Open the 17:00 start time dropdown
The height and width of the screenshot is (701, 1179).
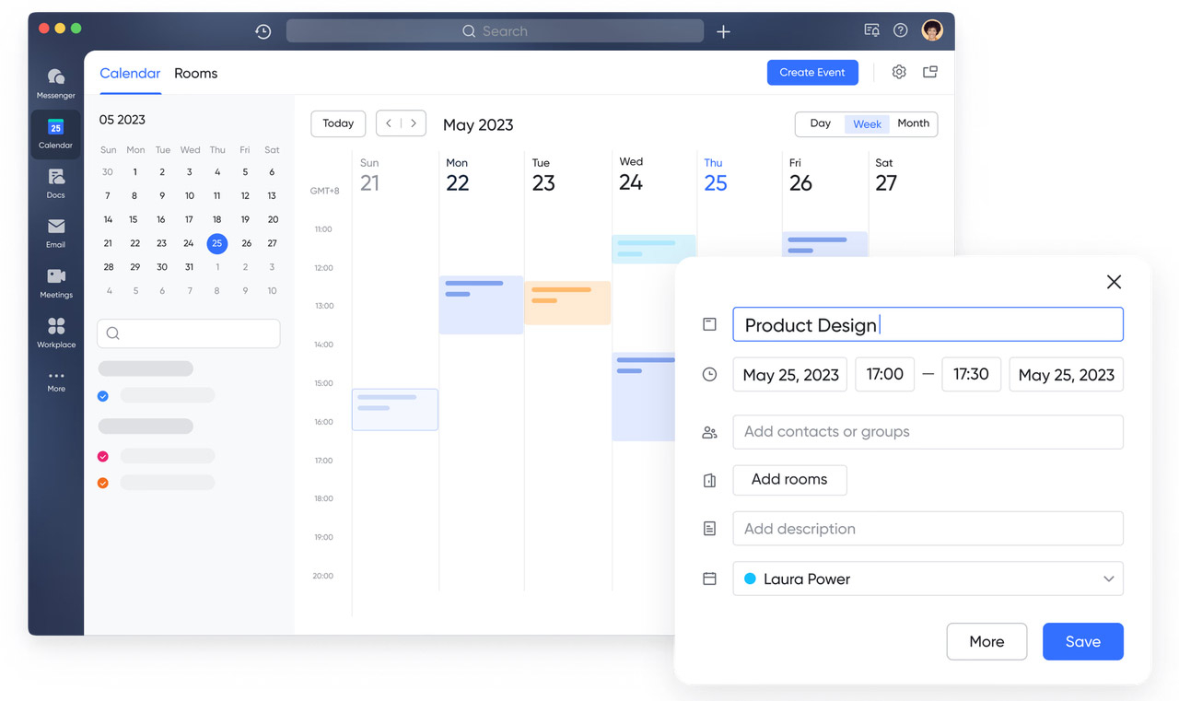click(884, 375)
